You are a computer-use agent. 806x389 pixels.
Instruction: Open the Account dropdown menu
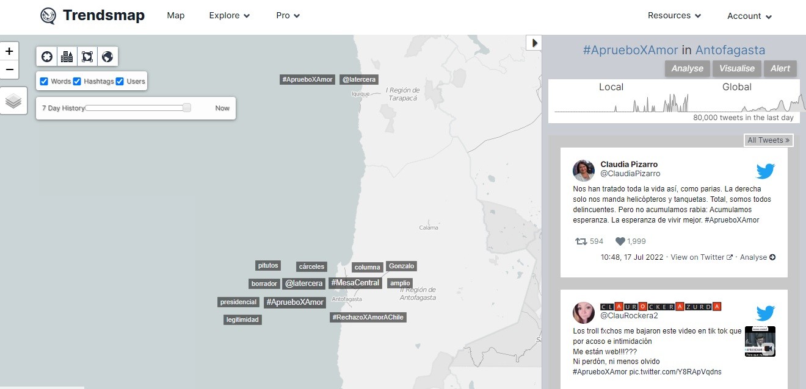[x=750, y=16]
